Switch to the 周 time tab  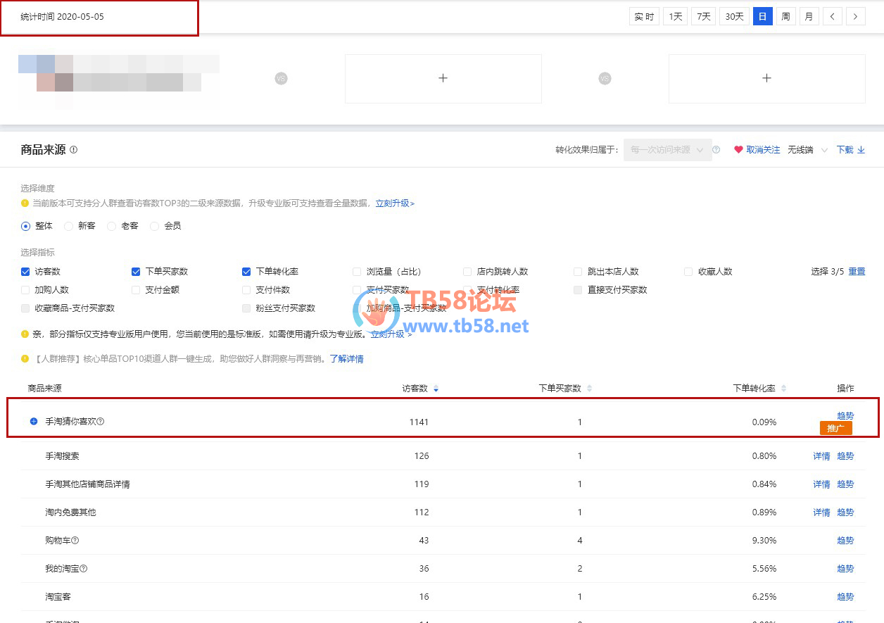[785, 16]
